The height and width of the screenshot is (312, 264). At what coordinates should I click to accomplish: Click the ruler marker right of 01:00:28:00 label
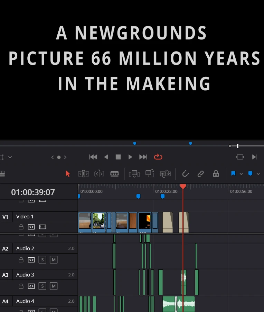point(162,196)
